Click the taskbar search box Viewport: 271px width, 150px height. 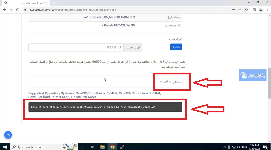click(x=44, y=147)
